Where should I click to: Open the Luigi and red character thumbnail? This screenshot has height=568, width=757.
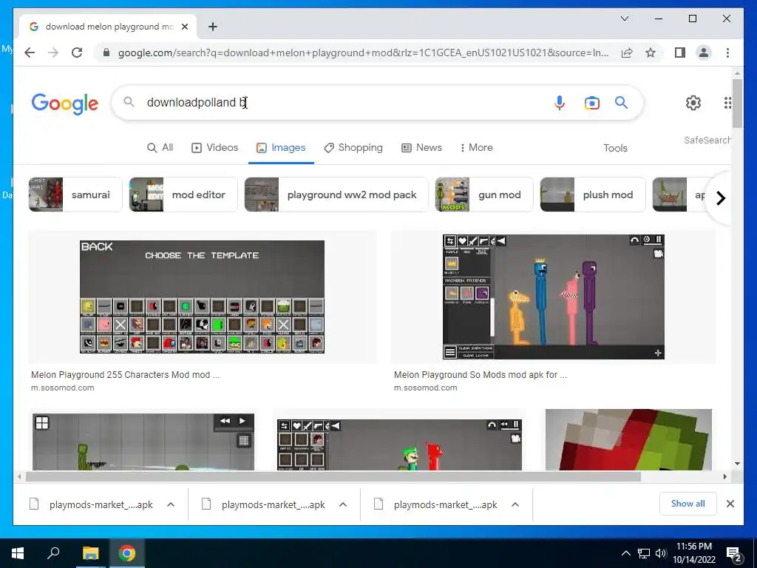[x=399, y=444]
